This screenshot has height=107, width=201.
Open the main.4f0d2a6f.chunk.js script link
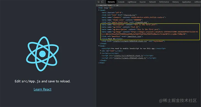coord(130,58)
